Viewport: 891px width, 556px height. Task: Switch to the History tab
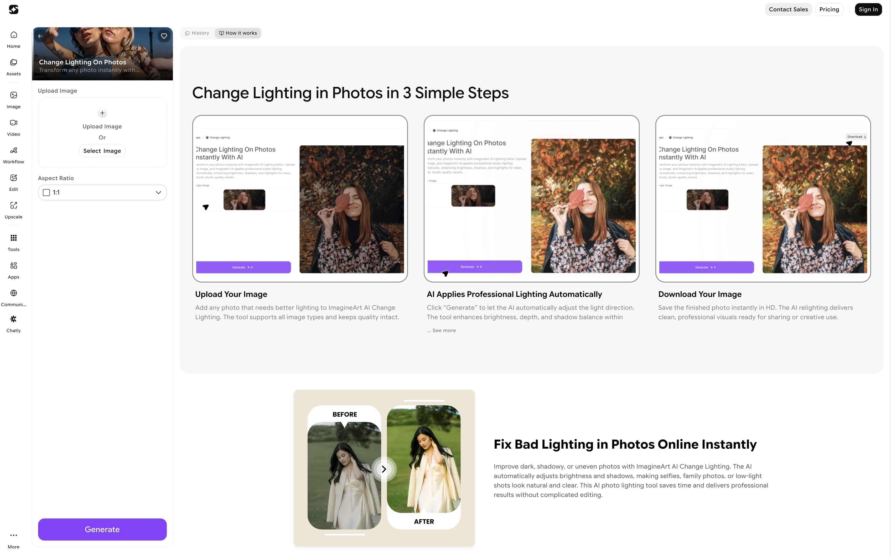(197, 33)
